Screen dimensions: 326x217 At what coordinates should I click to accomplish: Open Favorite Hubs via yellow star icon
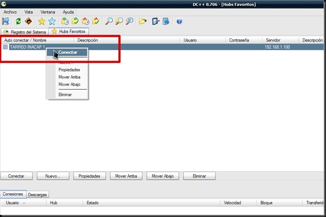coord(42,21)
